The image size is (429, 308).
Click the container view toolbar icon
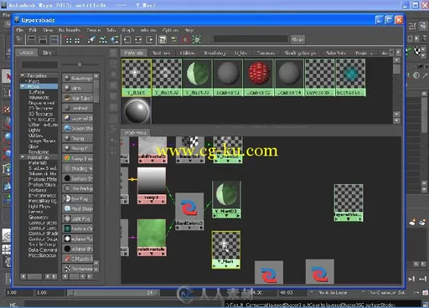pyautogui.click(x=163, y=39)
